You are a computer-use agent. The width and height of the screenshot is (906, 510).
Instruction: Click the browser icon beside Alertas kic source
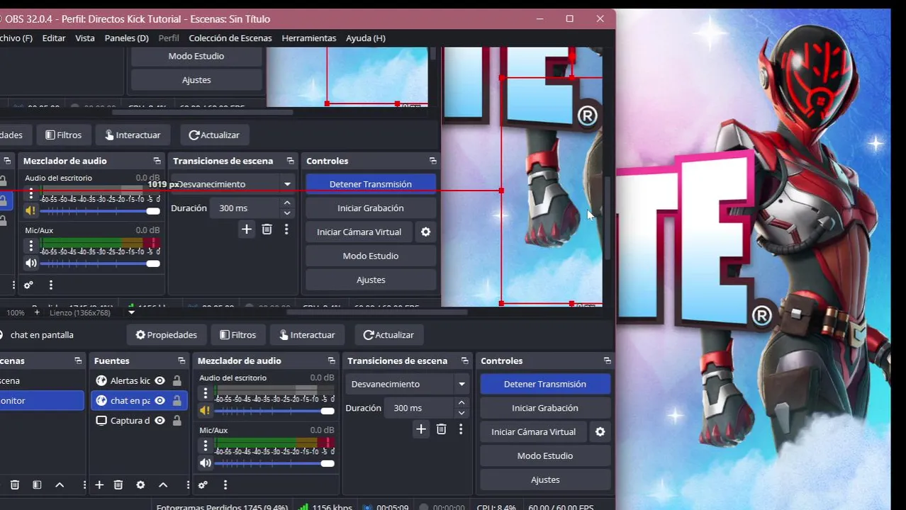(101, 380)
